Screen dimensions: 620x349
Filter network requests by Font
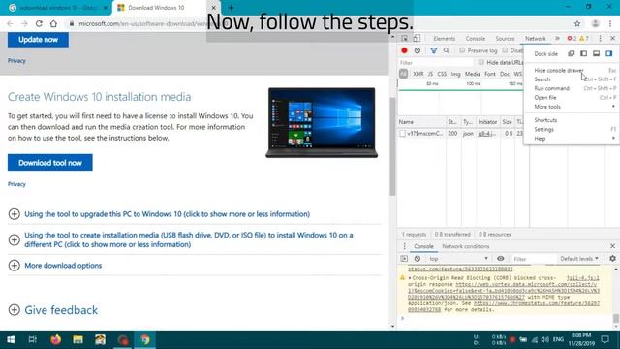coord(490,74)
